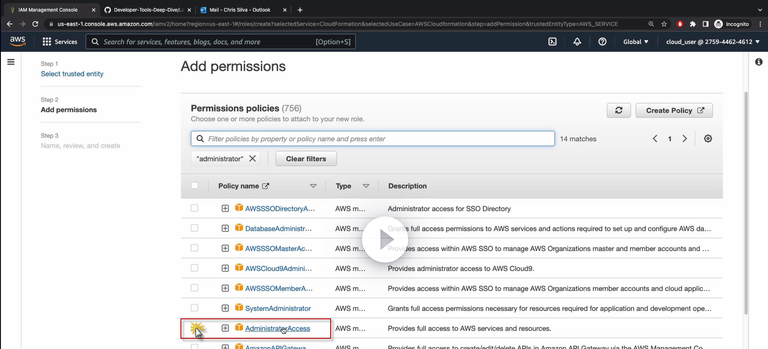Check the AWSSSODirectoryAdministrator policy checkbox
768x349 pixels.
tap(195, 208)
